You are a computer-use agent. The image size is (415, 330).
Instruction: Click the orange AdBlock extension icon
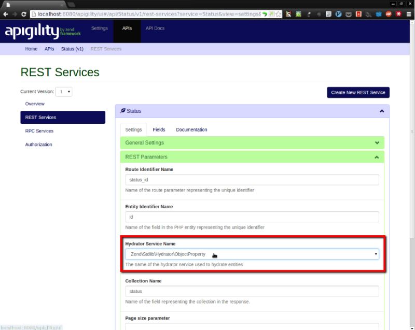tap(388, 14)
